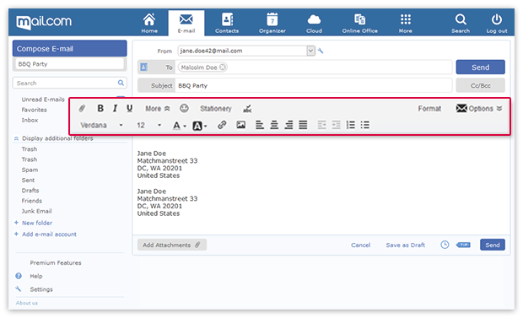The width and height of the screenshot is (523, 318).
Task: Insert a hyperlink with the link icon
Action: (x=222, y=125)
